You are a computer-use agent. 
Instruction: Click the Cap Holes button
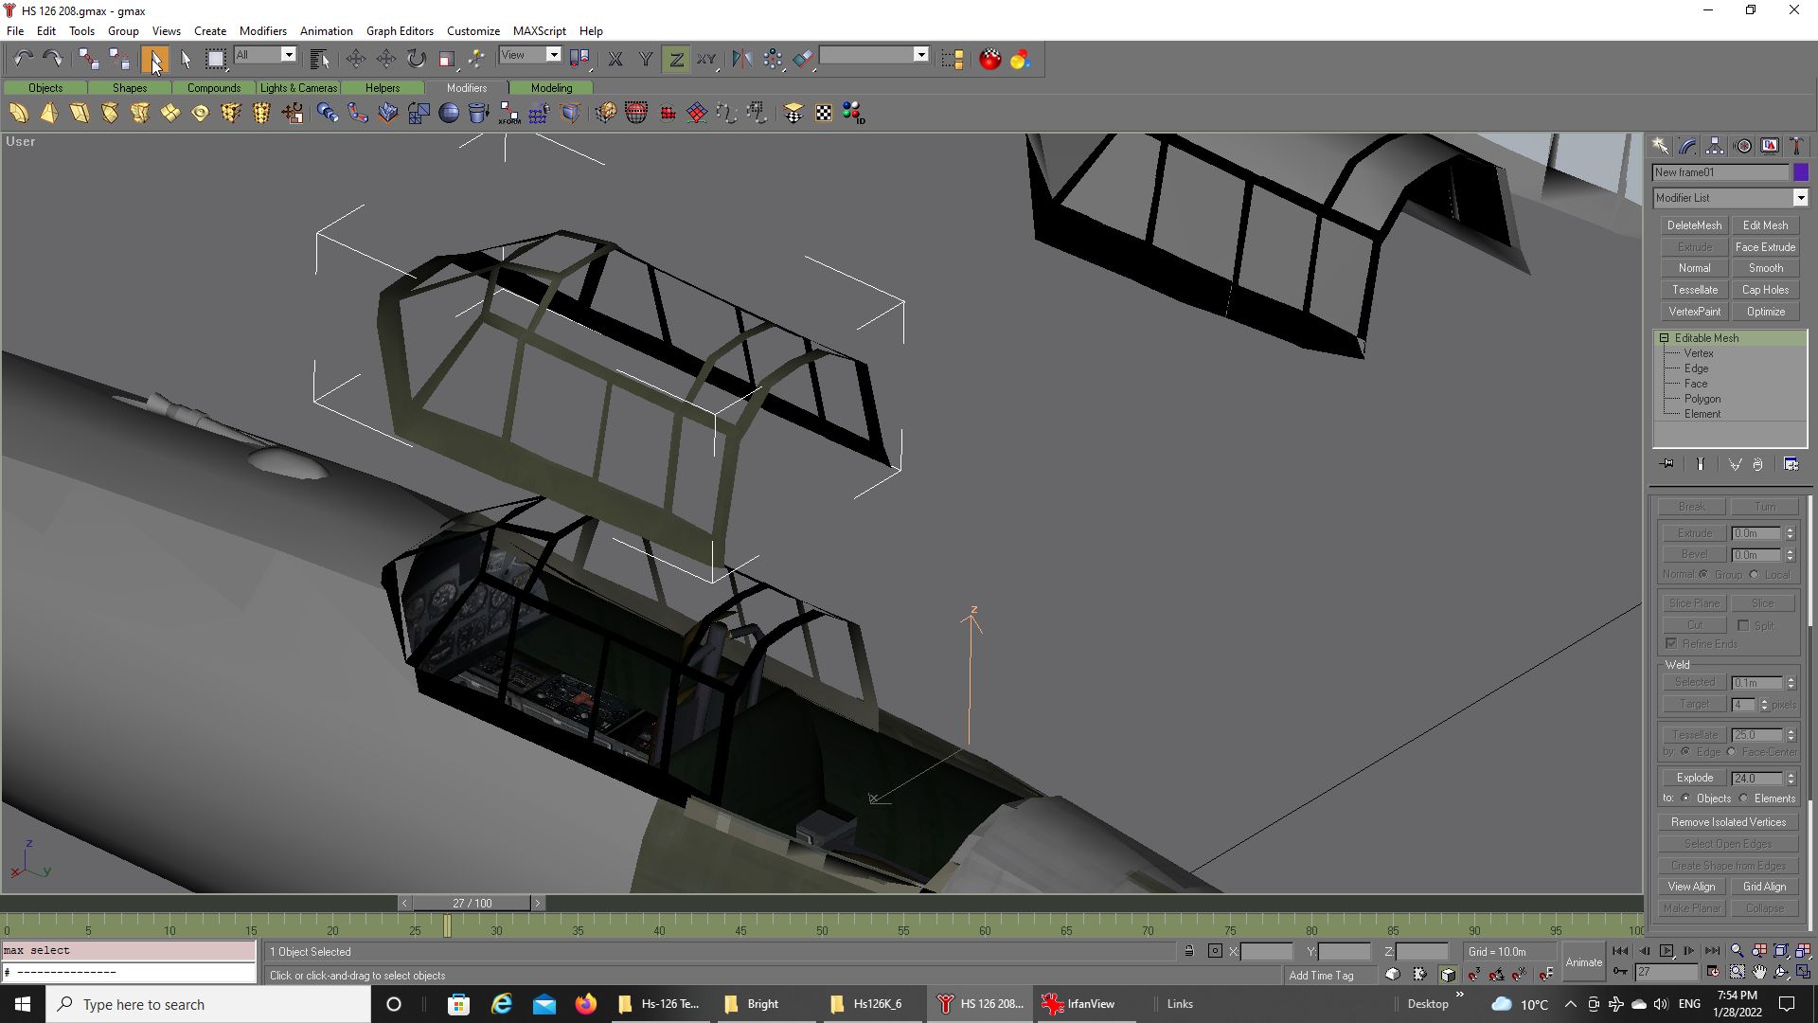pos(1765,290)
